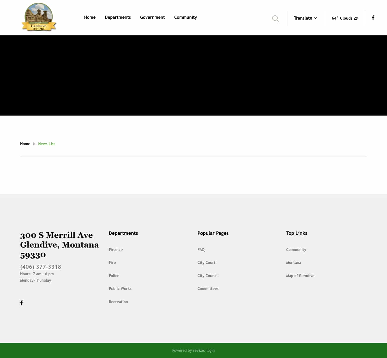Image resolution: width=387 pixels, height=358 pixels.
Task: Click the login link in the footer
Action: [211, 350]
